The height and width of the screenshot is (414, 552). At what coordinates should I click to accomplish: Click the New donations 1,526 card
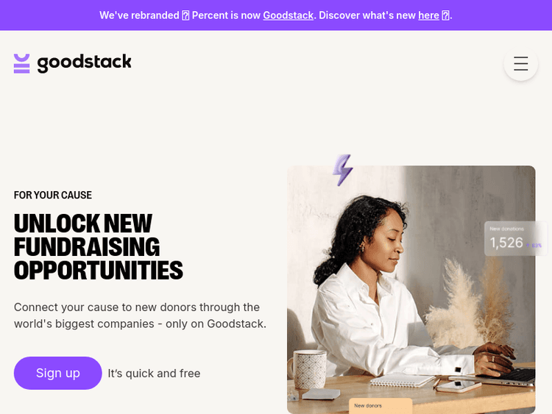515,238
